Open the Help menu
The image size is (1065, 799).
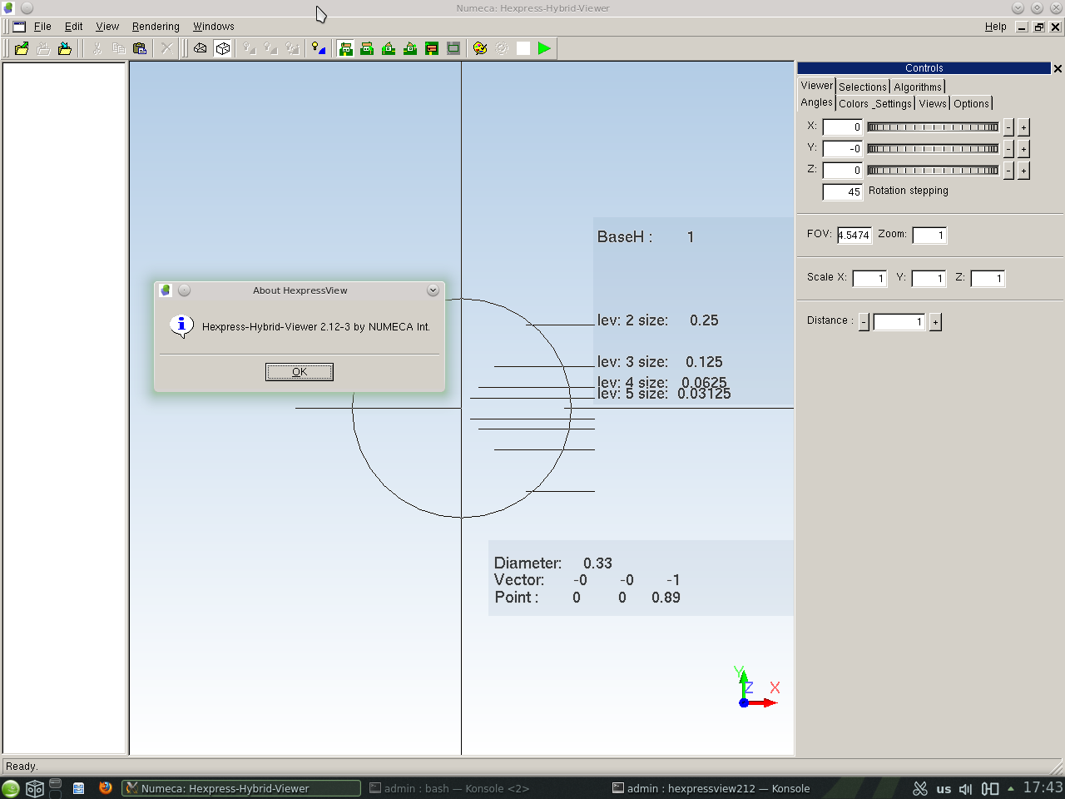coord(996,27)
